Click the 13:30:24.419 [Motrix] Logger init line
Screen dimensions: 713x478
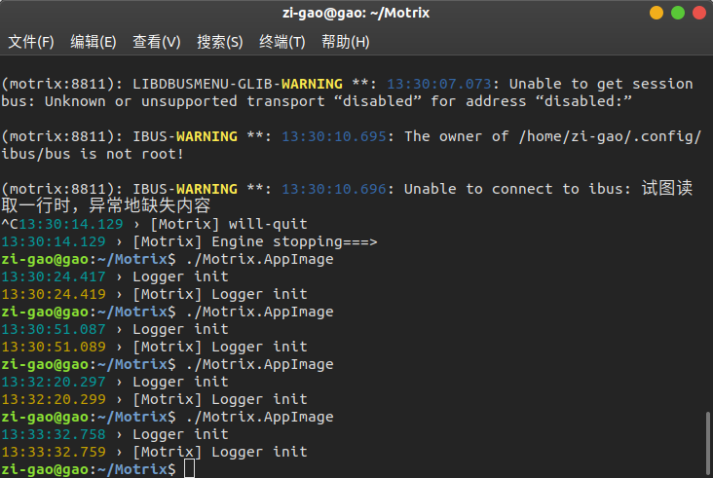coord(154,294)
